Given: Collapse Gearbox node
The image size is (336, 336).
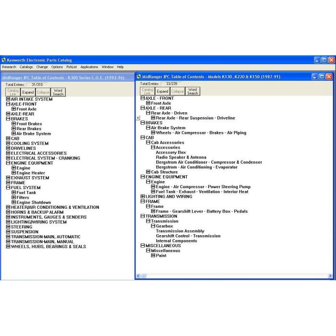Looking at the screenshot, I should (153, 226).
